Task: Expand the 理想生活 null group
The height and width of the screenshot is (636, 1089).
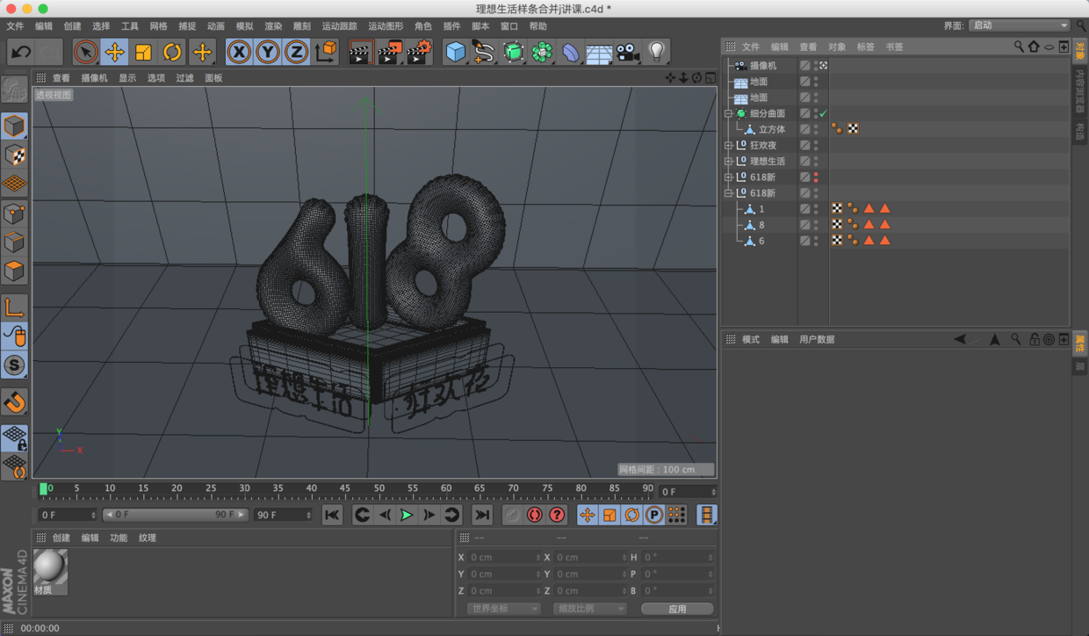Action: point(728,162)
